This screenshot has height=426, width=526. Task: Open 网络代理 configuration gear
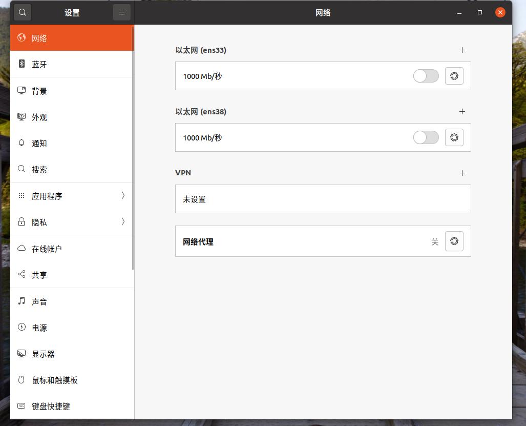pos(454,241)
